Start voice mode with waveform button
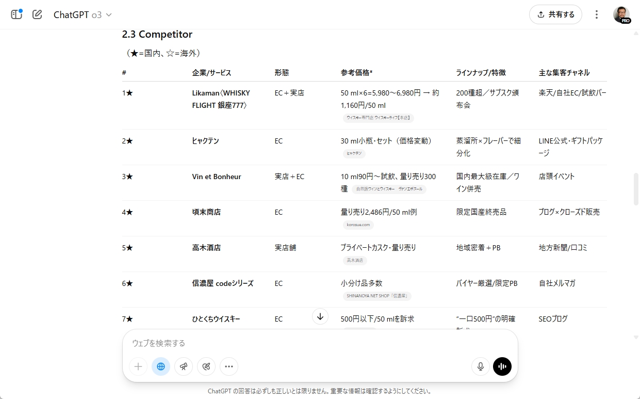The height and width of the screenshot is (399, 640). point(502,366)
